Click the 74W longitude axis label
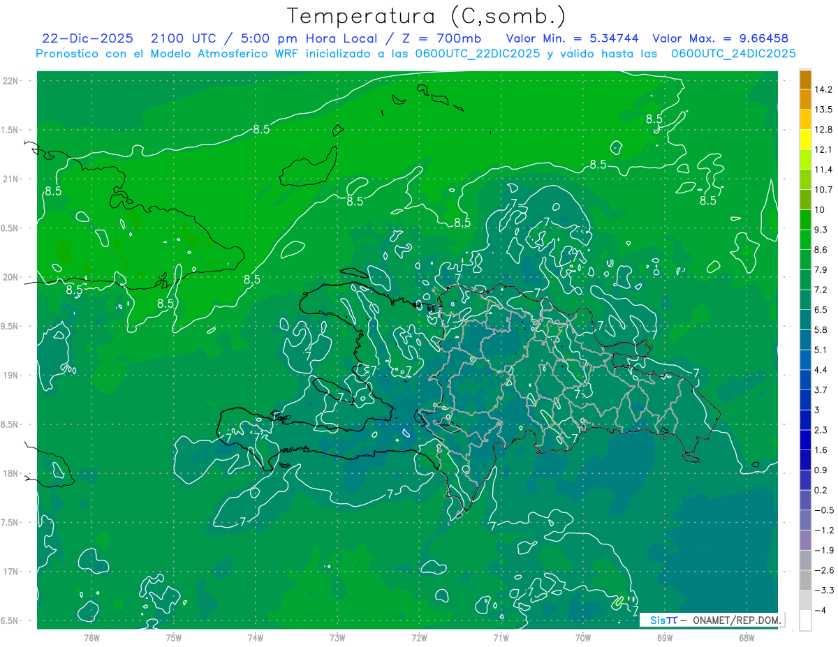The height and width of the screenshot is (647, 838). pyautogui.click(x=256, y=637)
